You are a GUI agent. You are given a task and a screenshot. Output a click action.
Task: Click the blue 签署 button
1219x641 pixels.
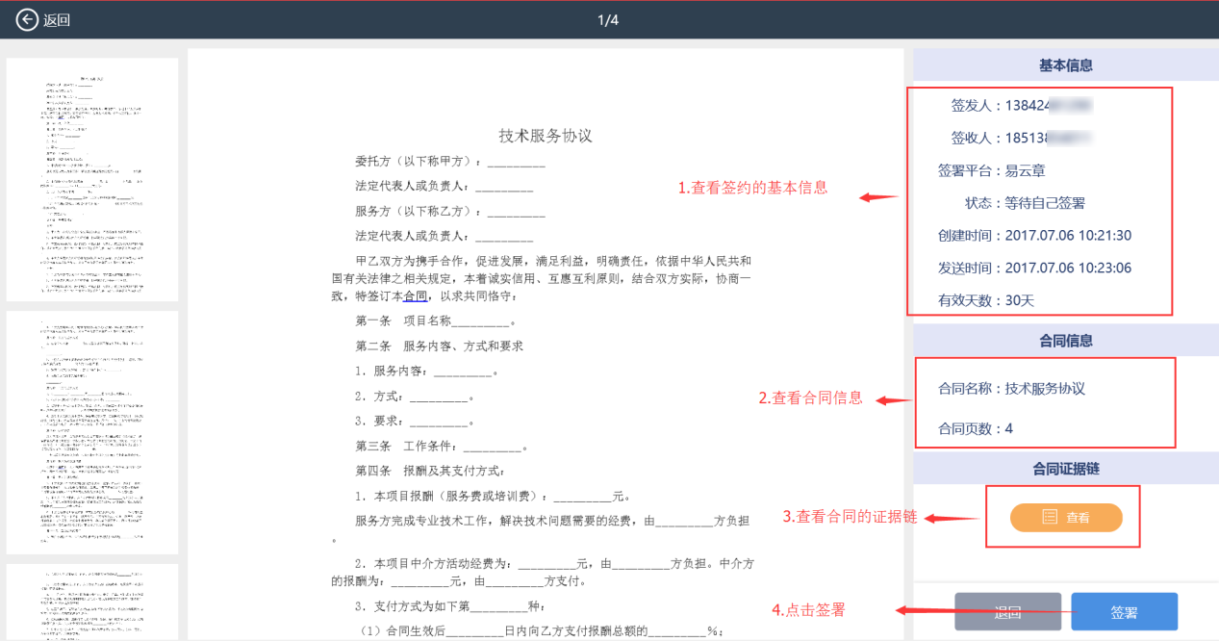tap(1124, 612)
